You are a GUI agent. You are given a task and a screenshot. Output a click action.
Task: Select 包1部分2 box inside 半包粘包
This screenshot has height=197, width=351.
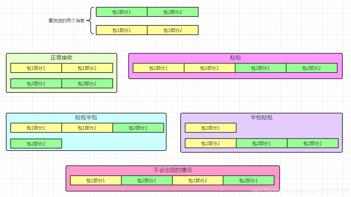pos(211,143)
